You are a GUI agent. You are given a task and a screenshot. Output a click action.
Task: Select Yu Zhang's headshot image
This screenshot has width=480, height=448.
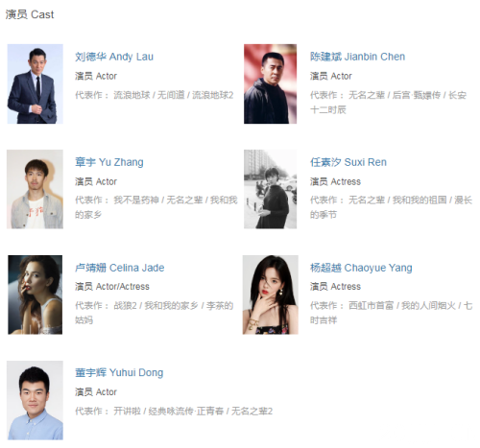point(35,189)
